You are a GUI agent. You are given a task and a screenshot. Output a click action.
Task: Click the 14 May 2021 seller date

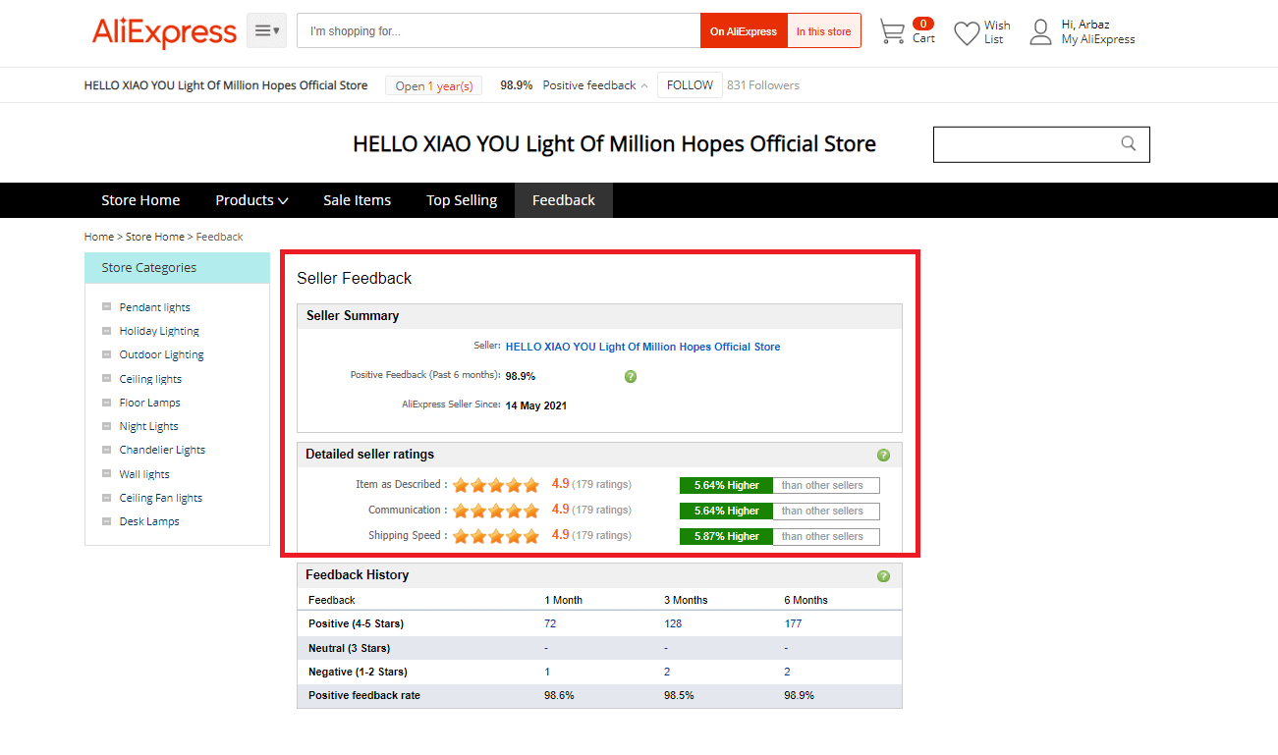tap(536, 405)
